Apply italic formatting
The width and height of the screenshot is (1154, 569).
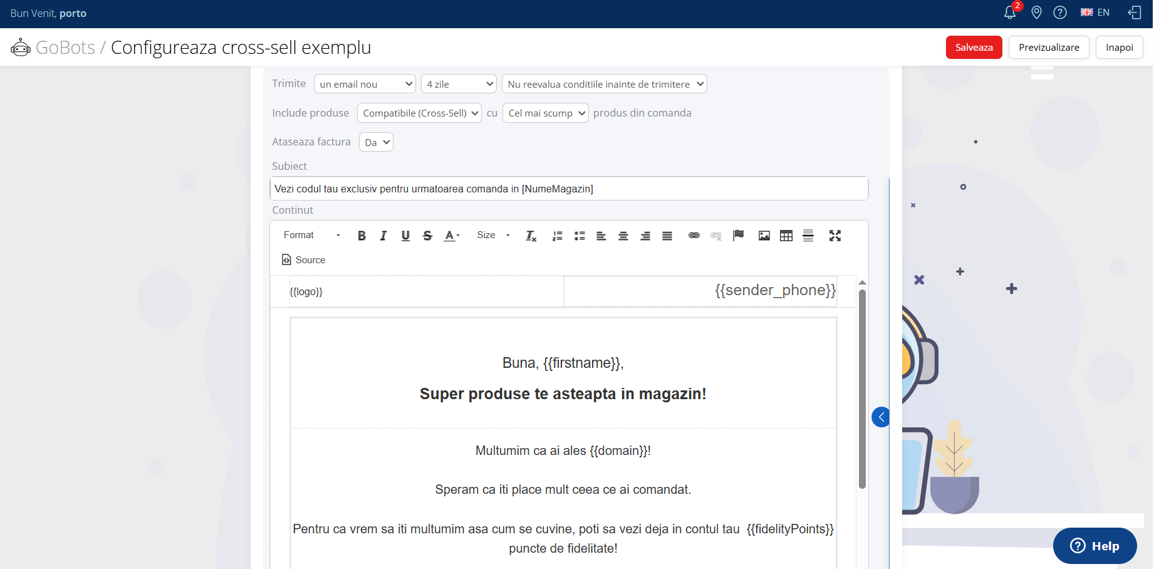(383, 236)
